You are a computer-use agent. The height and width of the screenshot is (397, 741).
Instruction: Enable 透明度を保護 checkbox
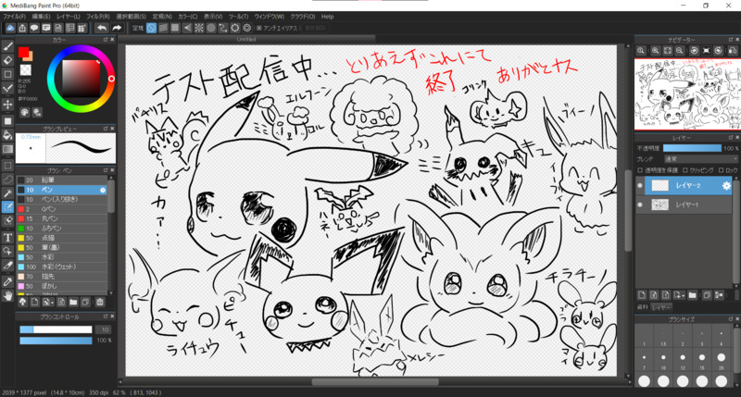click(x=640, y=170)
